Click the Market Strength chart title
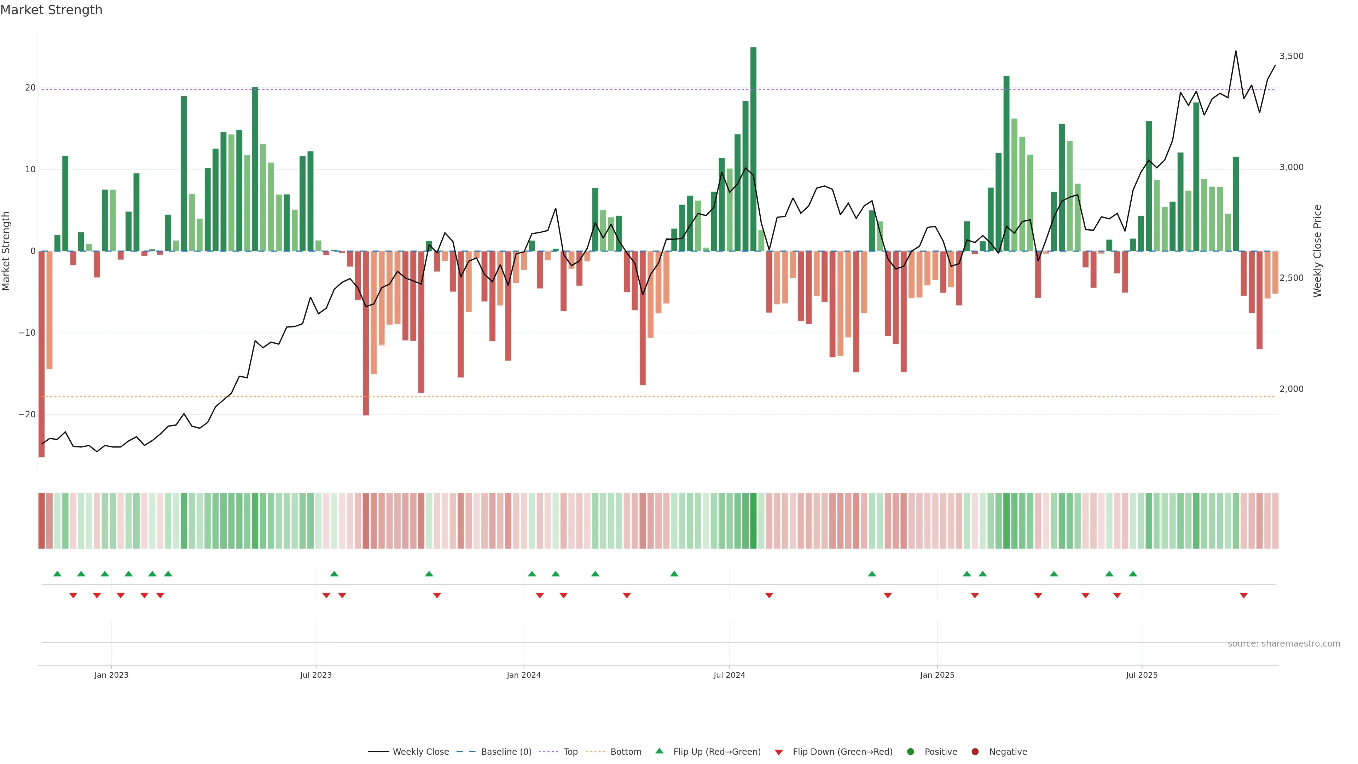The height and width of the screenshot is (764, 1358). click(x=51, y=10)
